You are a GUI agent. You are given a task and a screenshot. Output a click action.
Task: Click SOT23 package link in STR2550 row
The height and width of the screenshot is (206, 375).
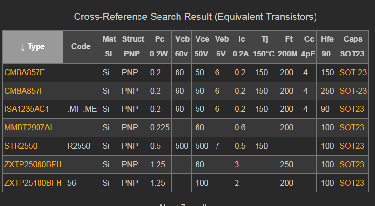pyautogui.click(x=352, y=146)
